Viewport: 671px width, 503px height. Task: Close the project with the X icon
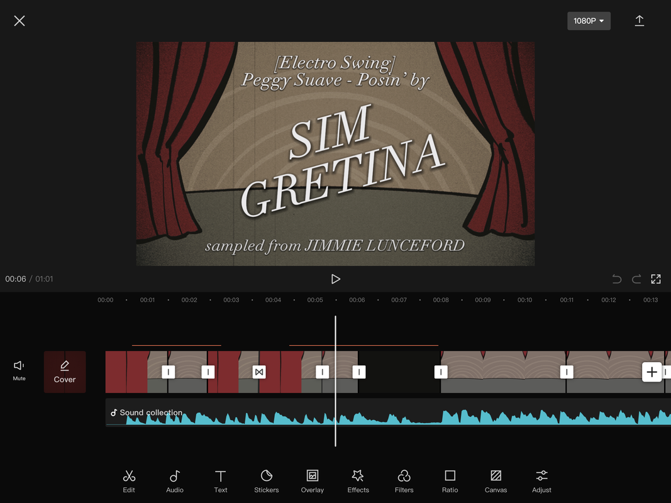click(19, 21)
